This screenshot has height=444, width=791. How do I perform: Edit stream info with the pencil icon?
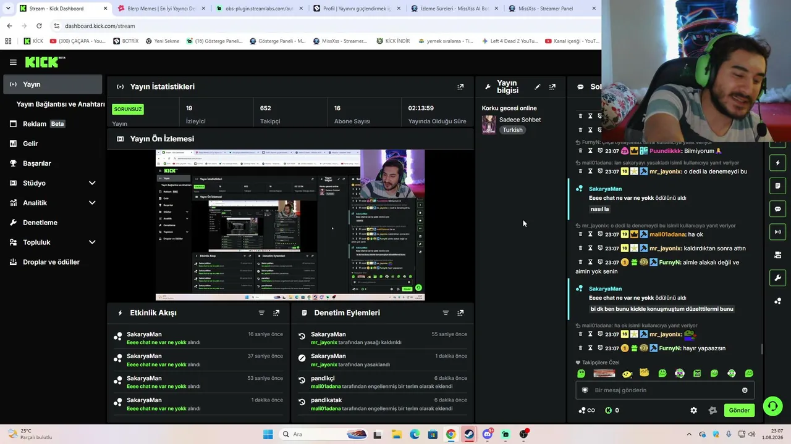pos(537,87)
